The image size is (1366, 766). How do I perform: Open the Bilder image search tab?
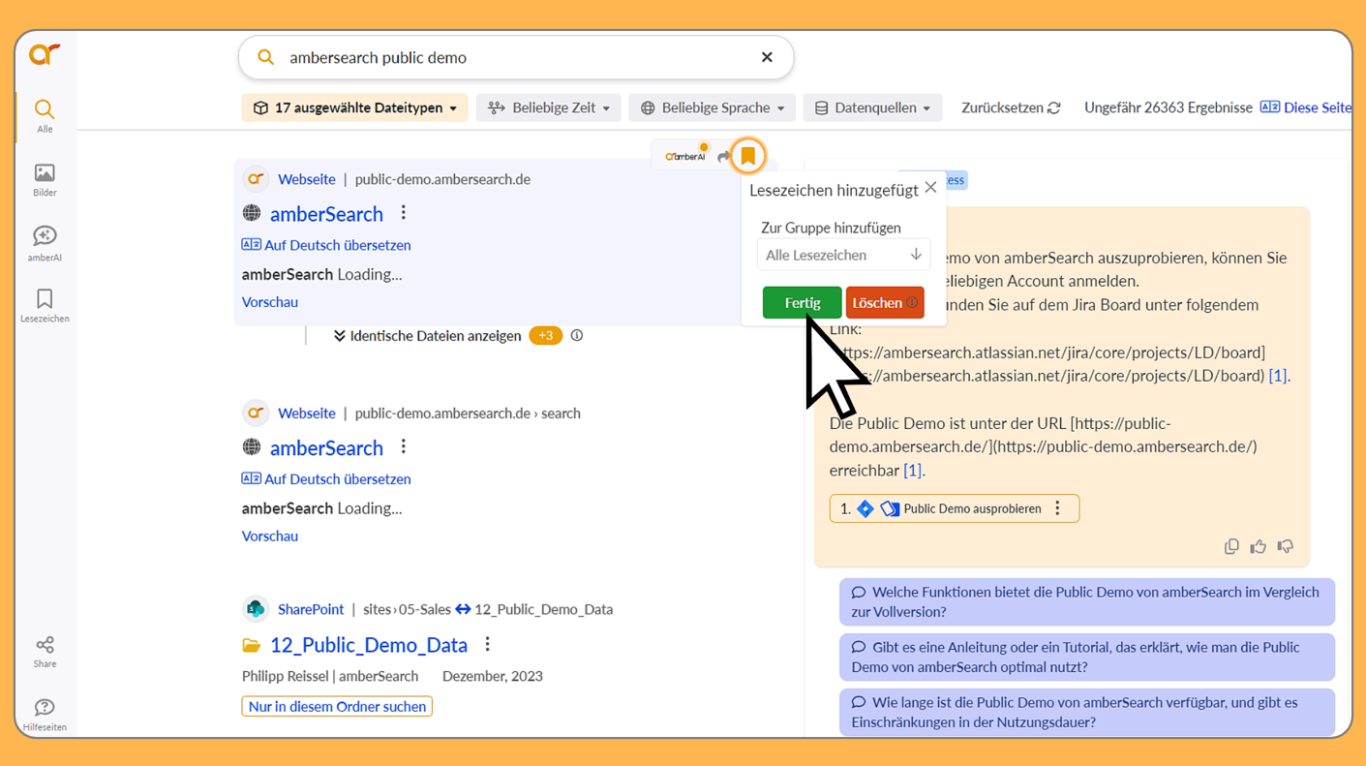(x=45, y=180)
